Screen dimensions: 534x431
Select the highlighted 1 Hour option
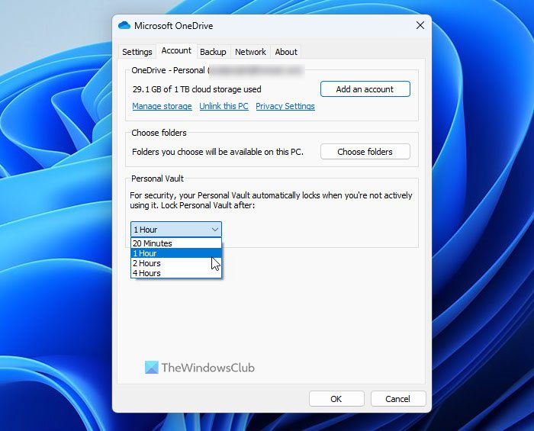(176, 253)
